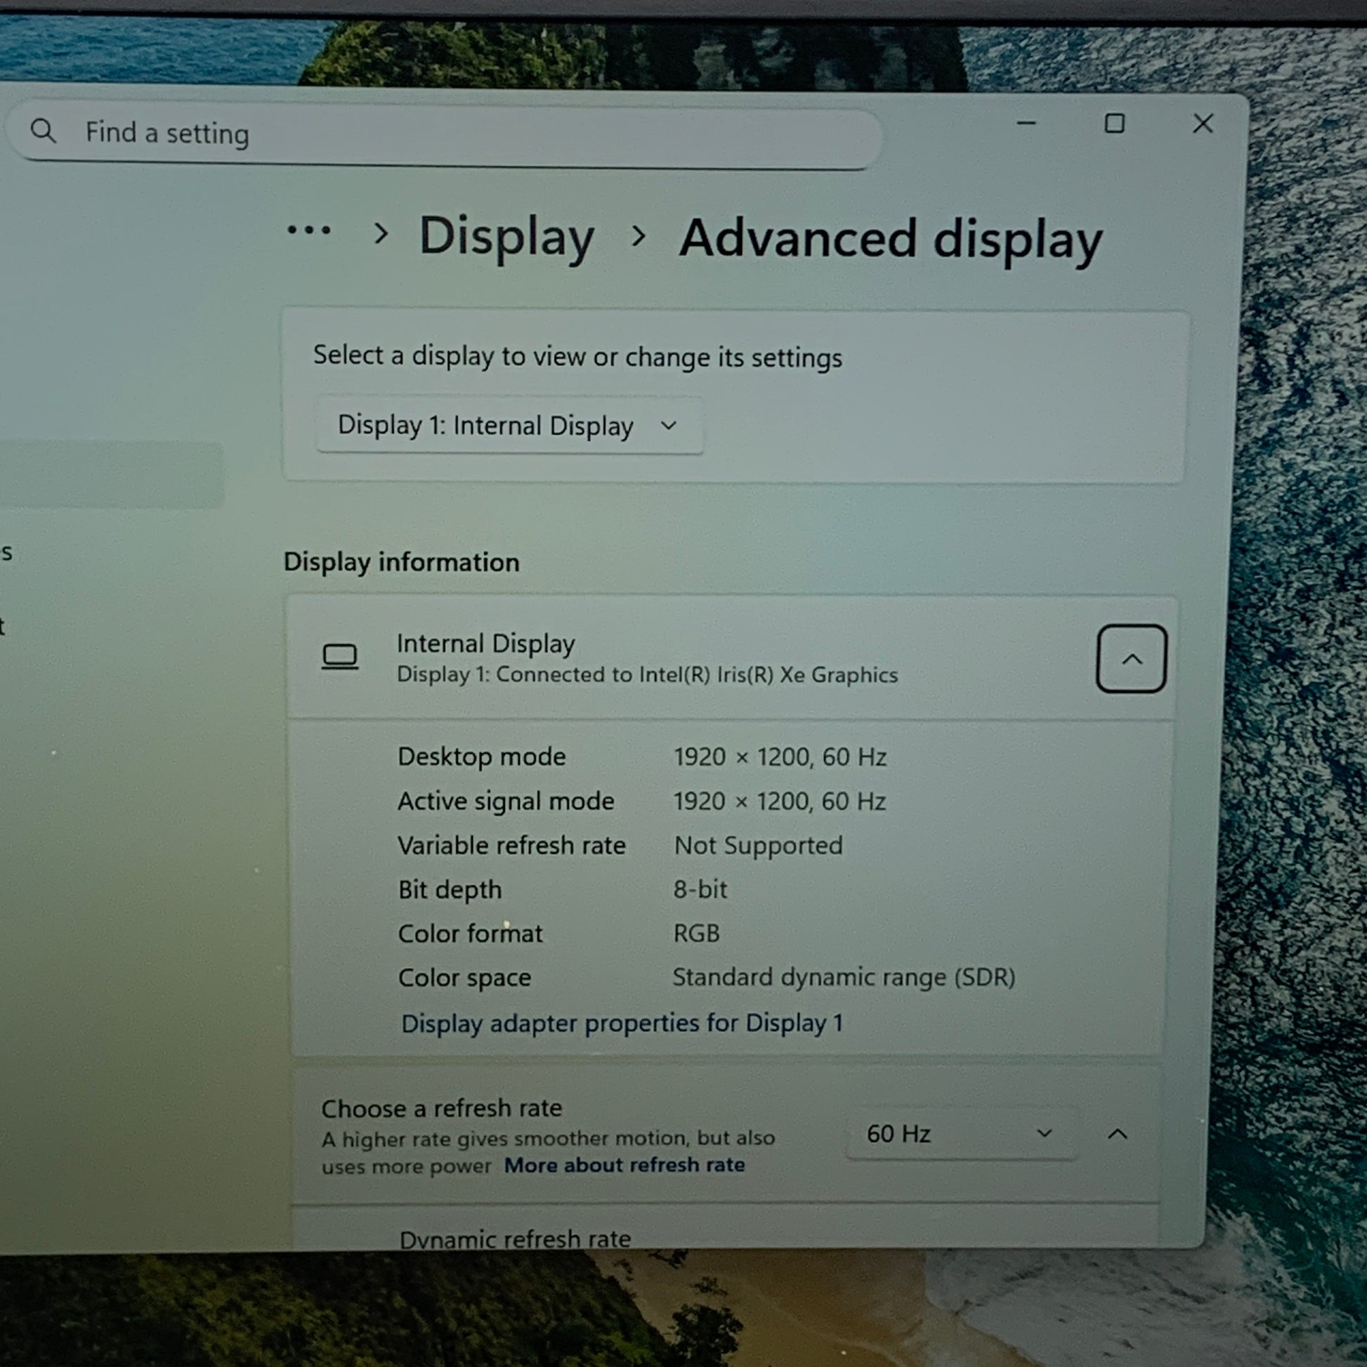Go back to Display breadcrumb
This screenshot has width=1367, height=1367.
tap(506, 236)
